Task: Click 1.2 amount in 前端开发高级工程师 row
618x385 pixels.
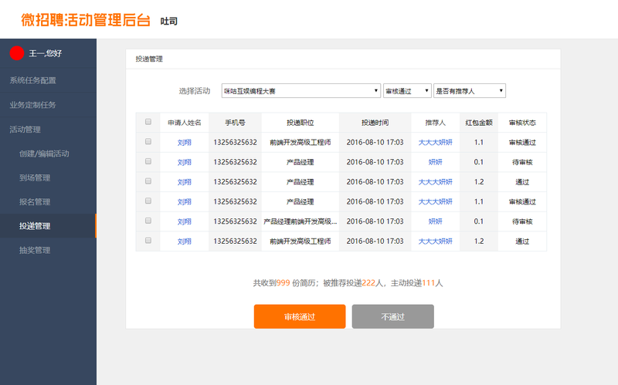Action: (x=479, y=241)
